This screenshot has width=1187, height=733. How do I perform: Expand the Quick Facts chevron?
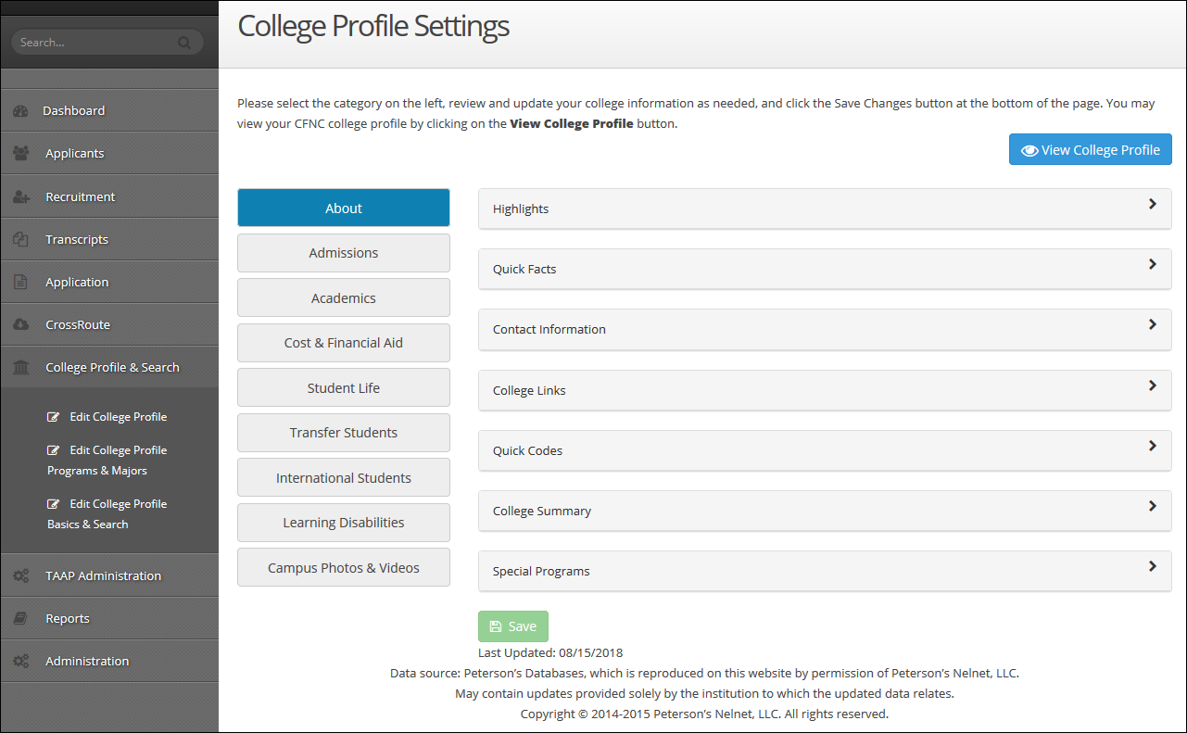(x=1152, y=269)
